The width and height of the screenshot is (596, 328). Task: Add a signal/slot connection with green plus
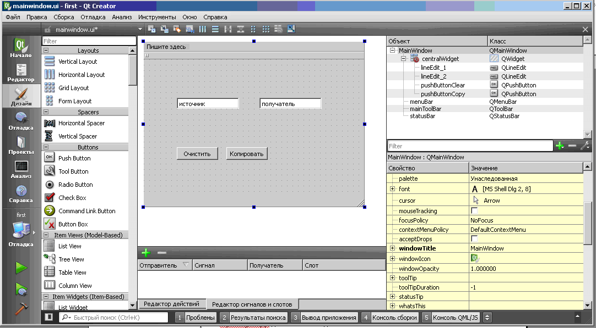145,253
